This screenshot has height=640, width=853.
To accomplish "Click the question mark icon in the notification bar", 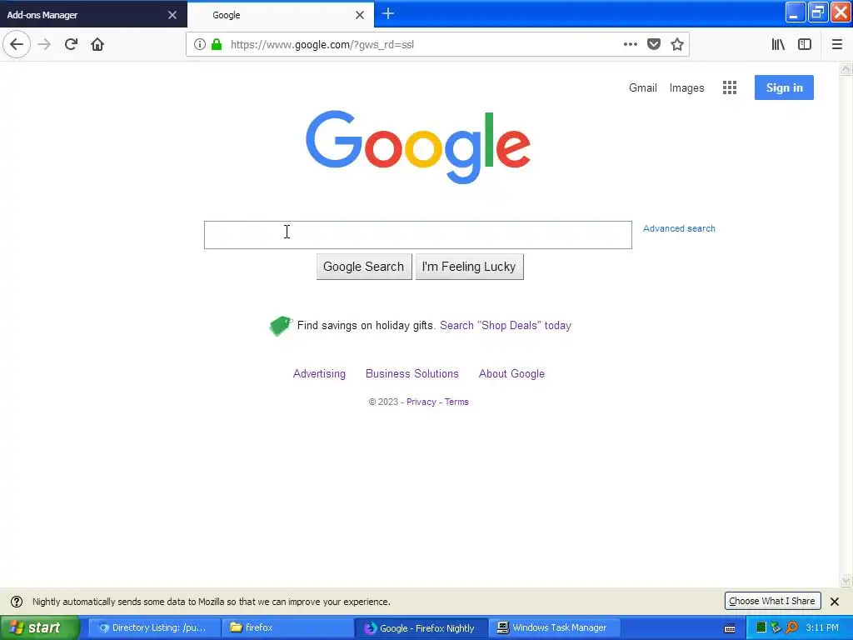I will (x=17, y=602).
